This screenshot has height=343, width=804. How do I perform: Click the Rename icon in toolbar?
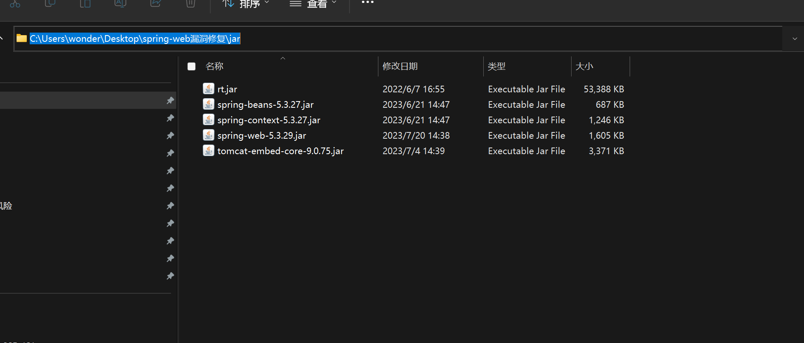click(120, 3)
